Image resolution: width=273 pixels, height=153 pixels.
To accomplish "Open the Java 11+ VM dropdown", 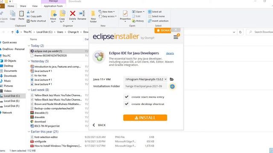I will [x=166, y=79].
